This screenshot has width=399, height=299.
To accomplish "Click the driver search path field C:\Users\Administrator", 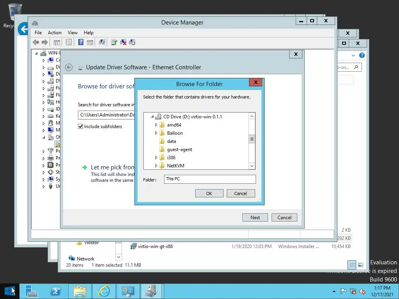I will (106, 115).
